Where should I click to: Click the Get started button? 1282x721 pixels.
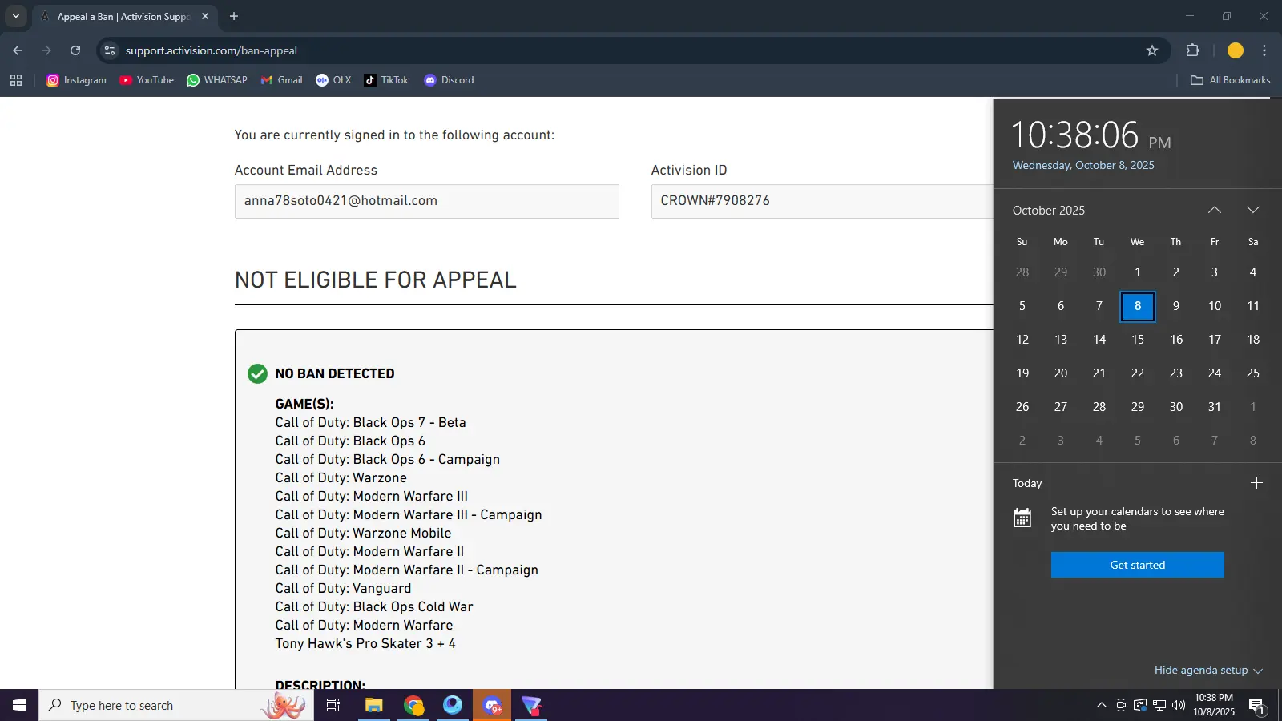point(1138,565)
